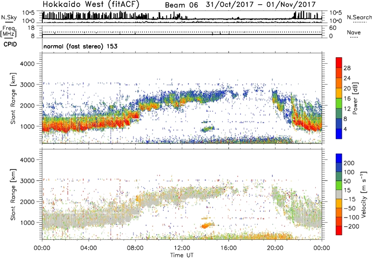The image size is (372, 258).
Task: Click the '-50' tick on Velocity scale
Action: 350,208
